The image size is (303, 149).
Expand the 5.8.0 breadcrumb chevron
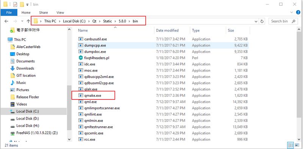click(x=130, y=21)
